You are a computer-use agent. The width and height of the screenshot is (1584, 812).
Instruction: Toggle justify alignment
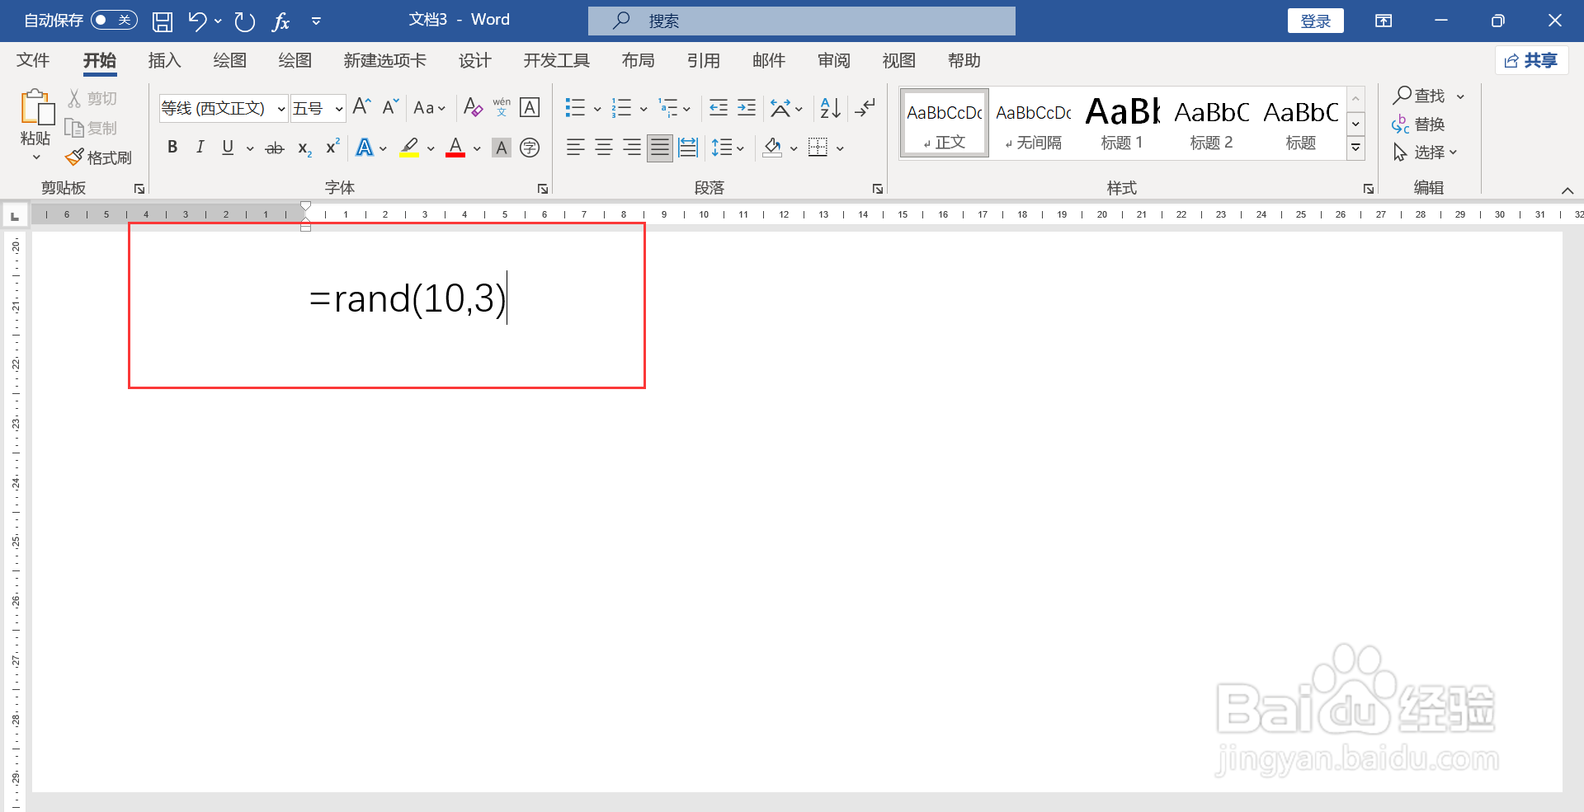(x=660, y=148)
